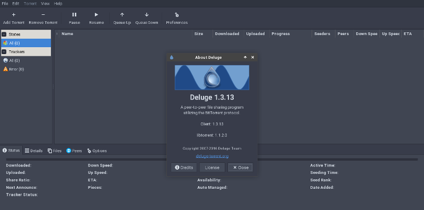This screenshot has width=424, height=210.
Task: Click the ETA column header
Action: tap(412, 34)
